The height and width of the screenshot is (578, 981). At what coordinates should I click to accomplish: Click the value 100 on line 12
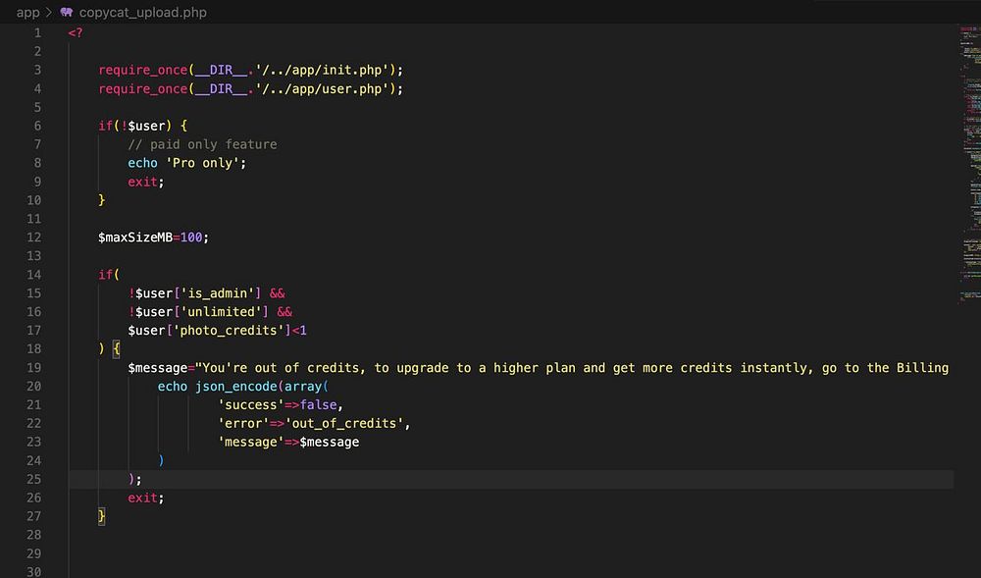coord(191,237)
